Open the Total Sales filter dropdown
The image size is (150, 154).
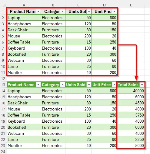coord(142,85)
